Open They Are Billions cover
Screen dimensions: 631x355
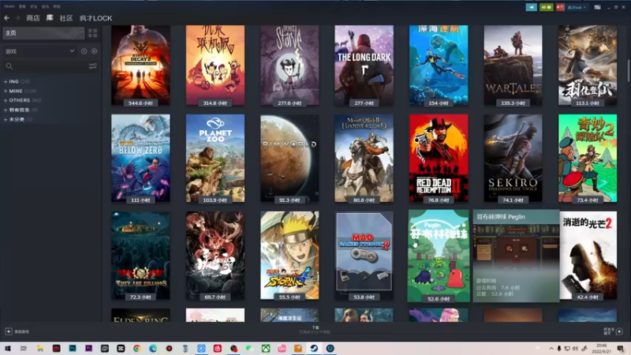point(140,256)
